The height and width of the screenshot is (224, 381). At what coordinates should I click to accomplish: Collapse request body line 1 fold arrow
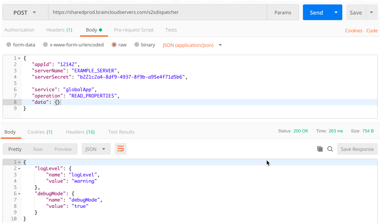pos(19,58)
